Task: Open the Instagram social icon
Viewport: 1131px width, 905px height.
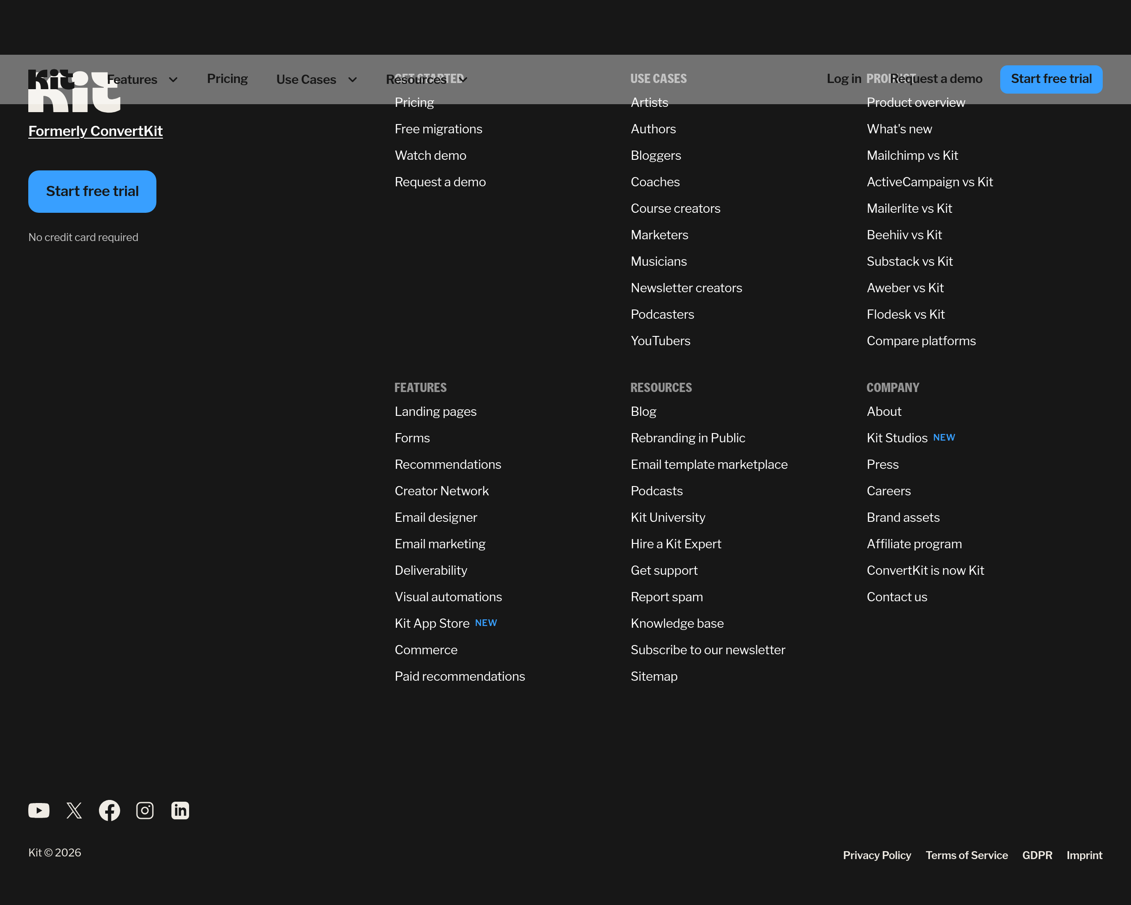Action: click(x=145, y=810)
